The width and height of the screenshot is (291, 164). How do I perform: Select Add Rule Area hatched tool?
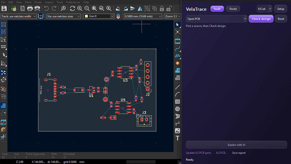(x=177, y=78)
